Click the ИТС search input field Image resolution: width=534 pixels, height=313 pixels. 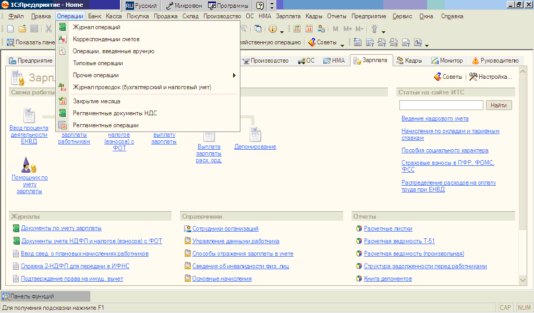(441, 105)
